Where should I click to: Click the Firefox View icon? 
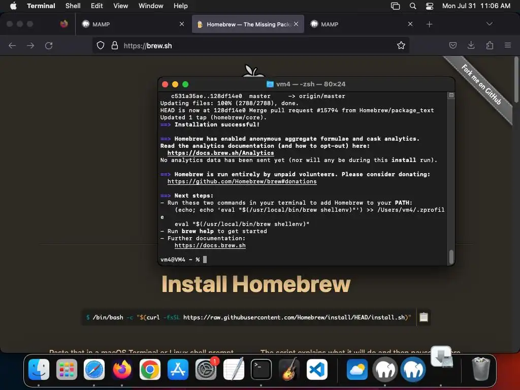64,24
